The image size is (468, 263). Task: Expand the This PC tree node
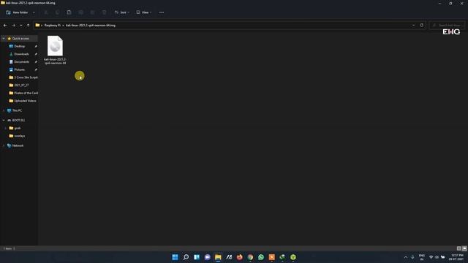[x=4, y=110]
